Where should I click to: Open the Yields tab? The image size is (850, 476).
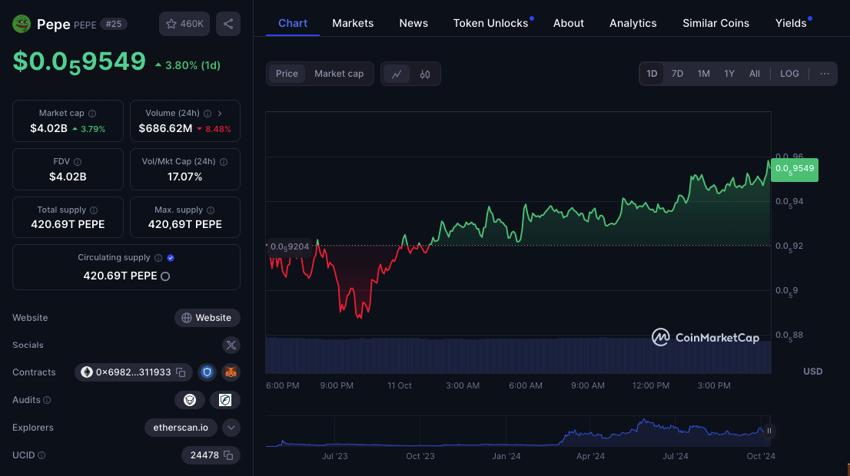(791, 23)
